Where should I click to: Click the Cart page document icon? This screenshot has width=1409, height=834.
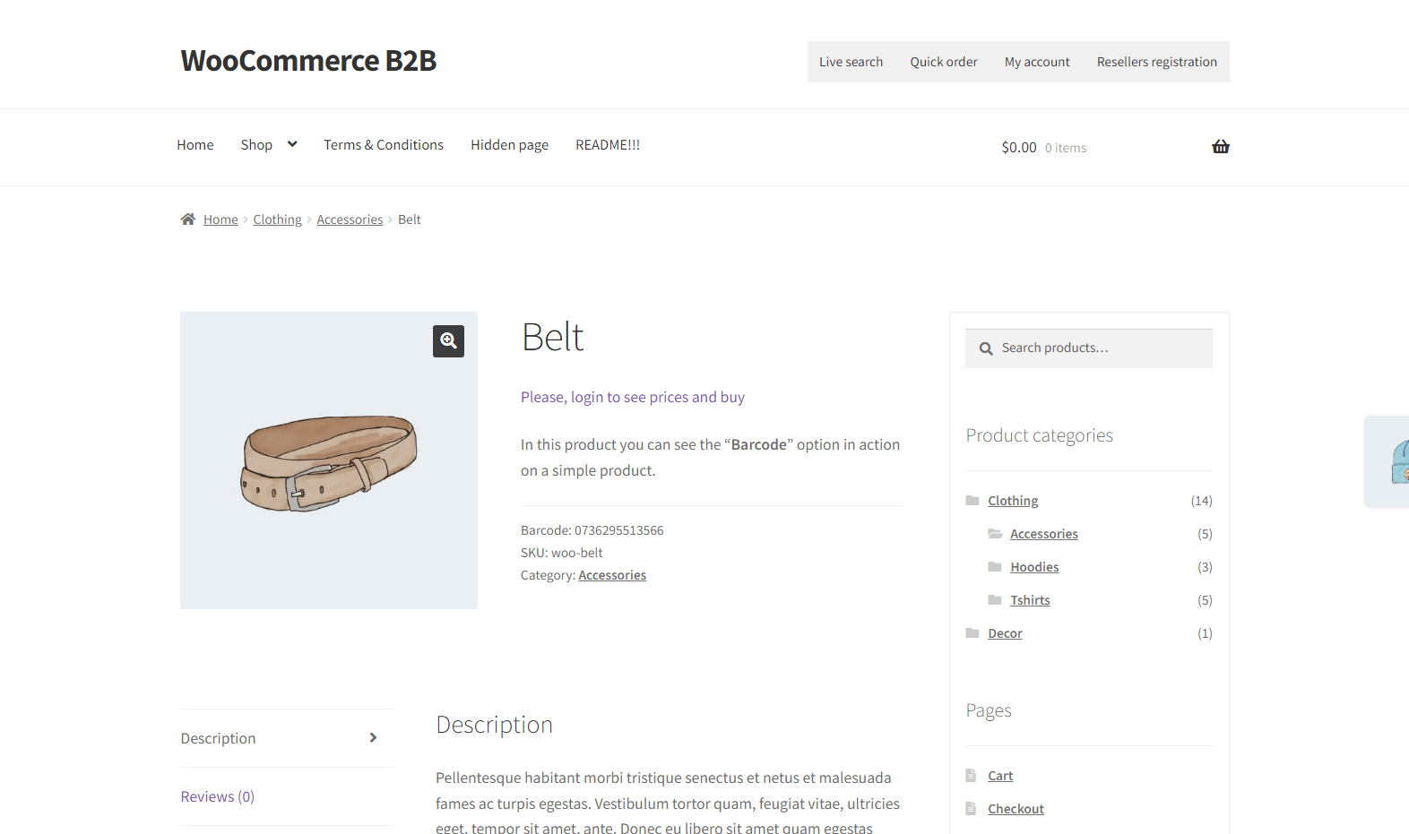coord(971,776)
